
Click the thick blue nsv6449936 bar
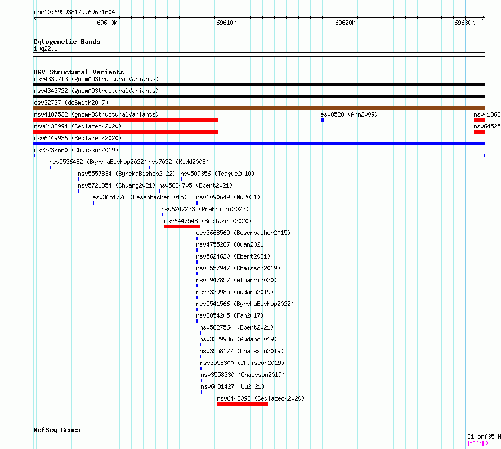(259, 144)
